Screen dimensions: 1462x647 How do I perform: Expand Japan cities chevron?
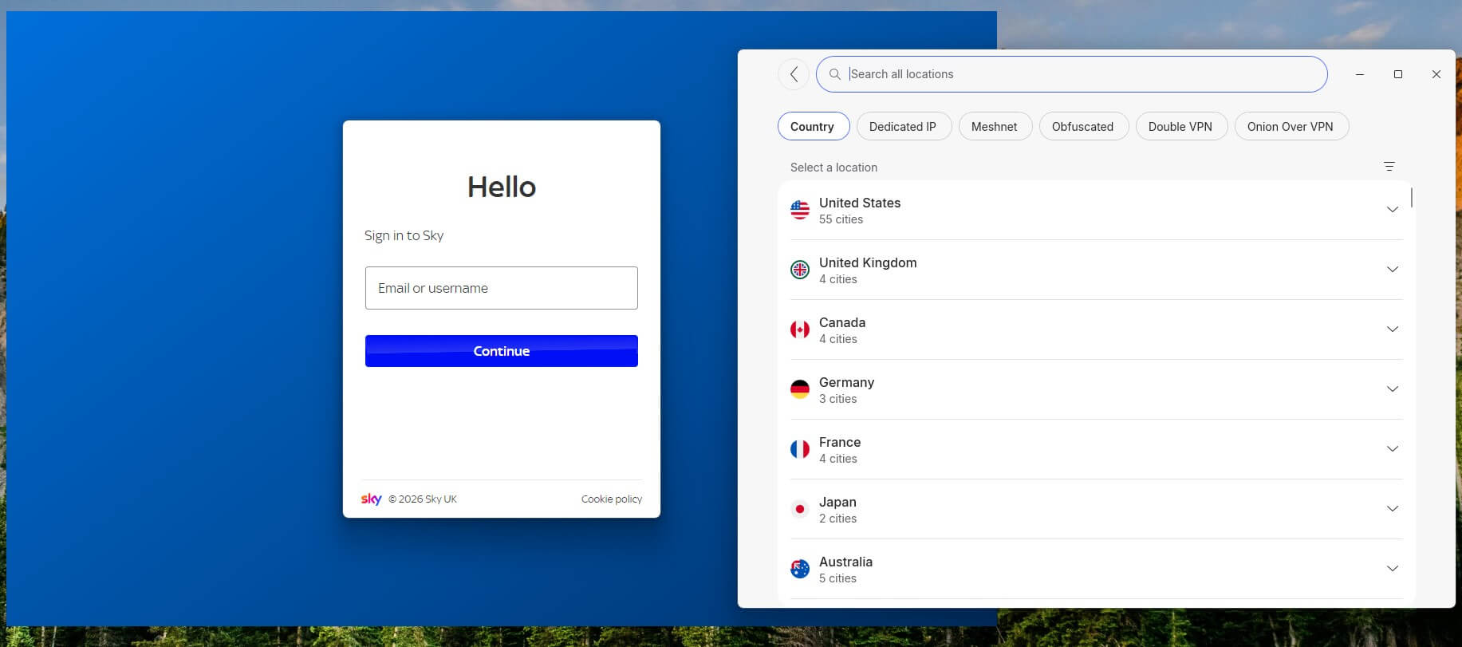coord(1393,509)
